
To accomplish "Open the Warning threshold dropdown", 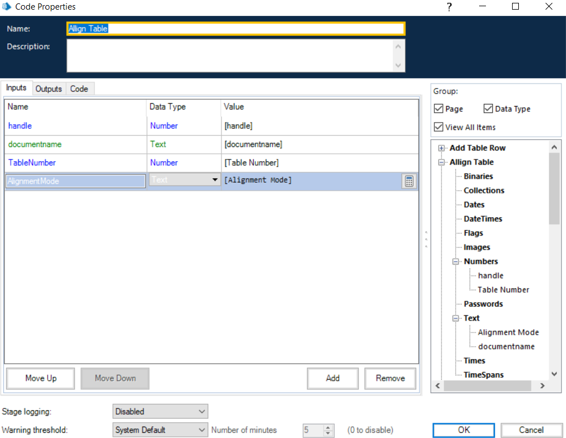I will (160, 430).
